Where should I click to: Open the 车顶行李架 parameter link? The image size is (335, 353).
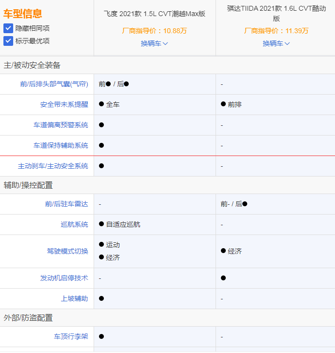click(x=71, y=336)
